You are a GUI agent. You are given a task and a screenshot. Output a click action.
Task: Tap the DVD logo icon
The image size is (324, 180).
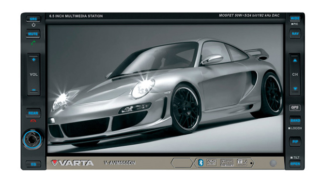(x=212, y=163)
